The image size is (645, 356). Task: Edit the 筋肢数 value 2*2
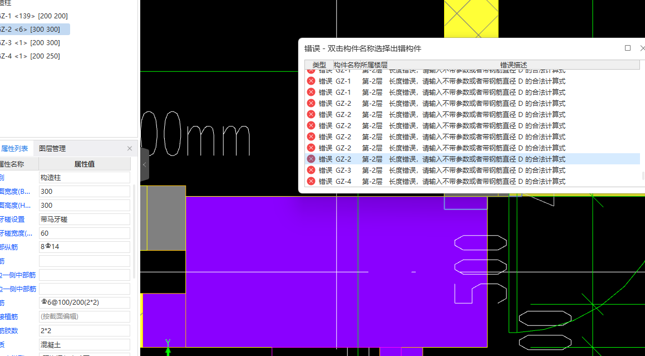pyautogui.click(x=85, y=330)
